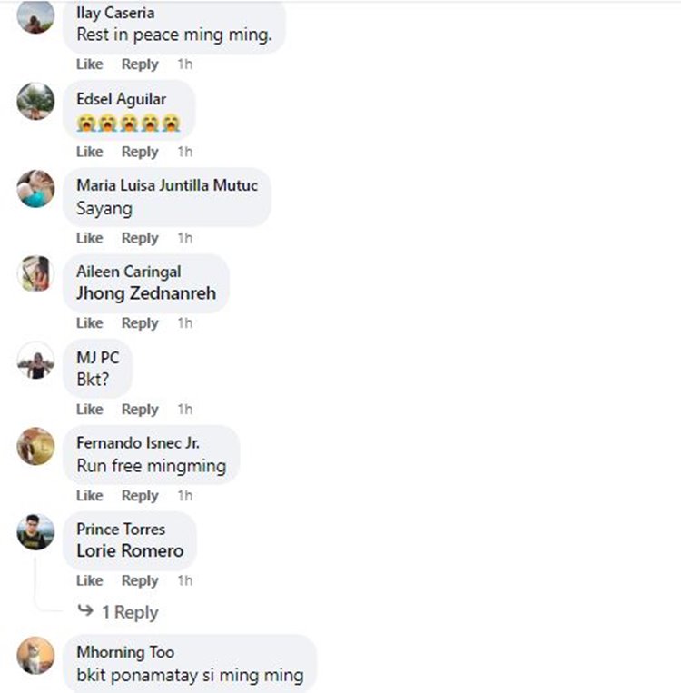Open Mhorning Too's cat avatar
This screenshot has height=693, width=681.
[35, 656]
